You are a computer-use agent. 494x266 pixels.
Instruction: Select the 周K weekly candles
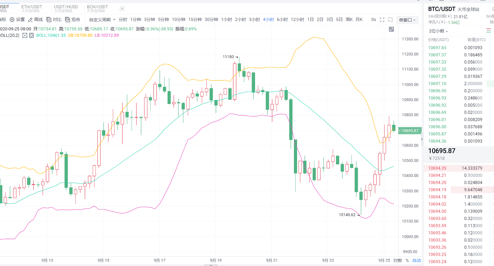point(349,20)
